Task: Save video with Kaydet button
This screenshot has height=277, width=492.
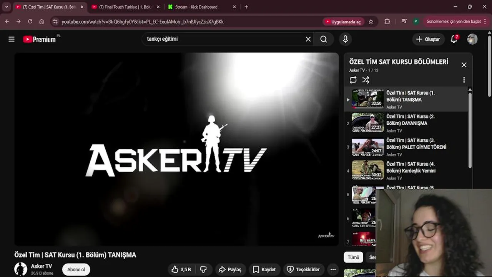Action: [x=264, y=270]
